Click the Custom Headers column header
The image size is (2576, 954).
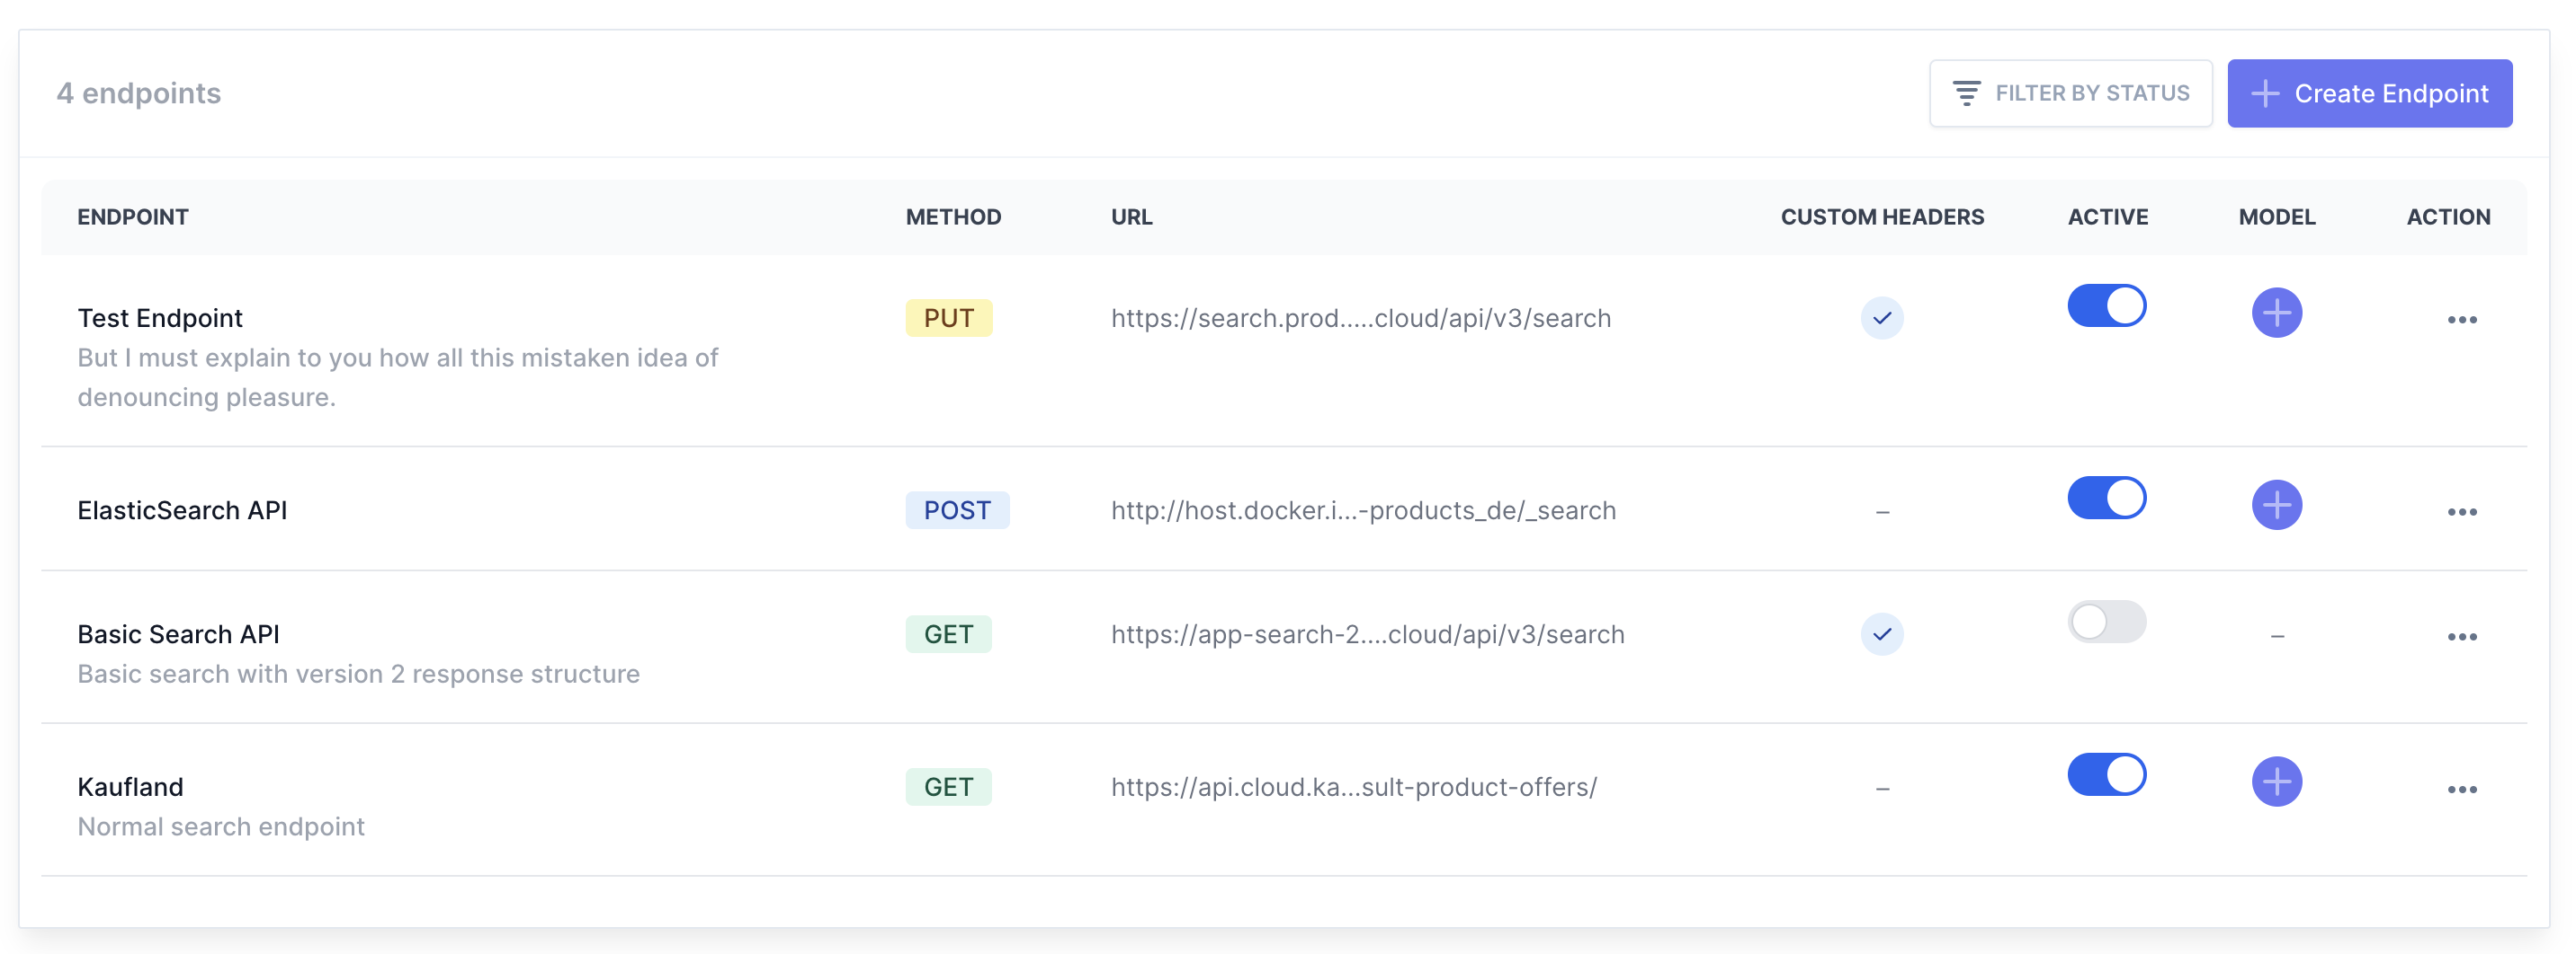1881,216
